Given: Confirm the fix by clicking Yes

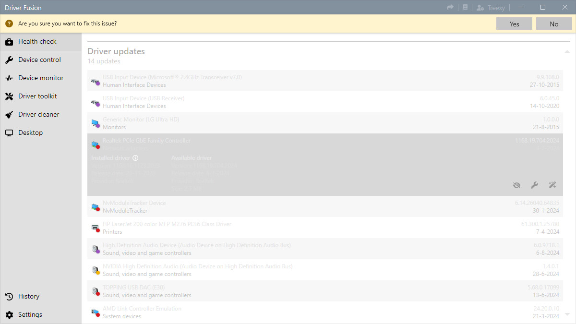Looking at the screenshot, I should (514, 24).
